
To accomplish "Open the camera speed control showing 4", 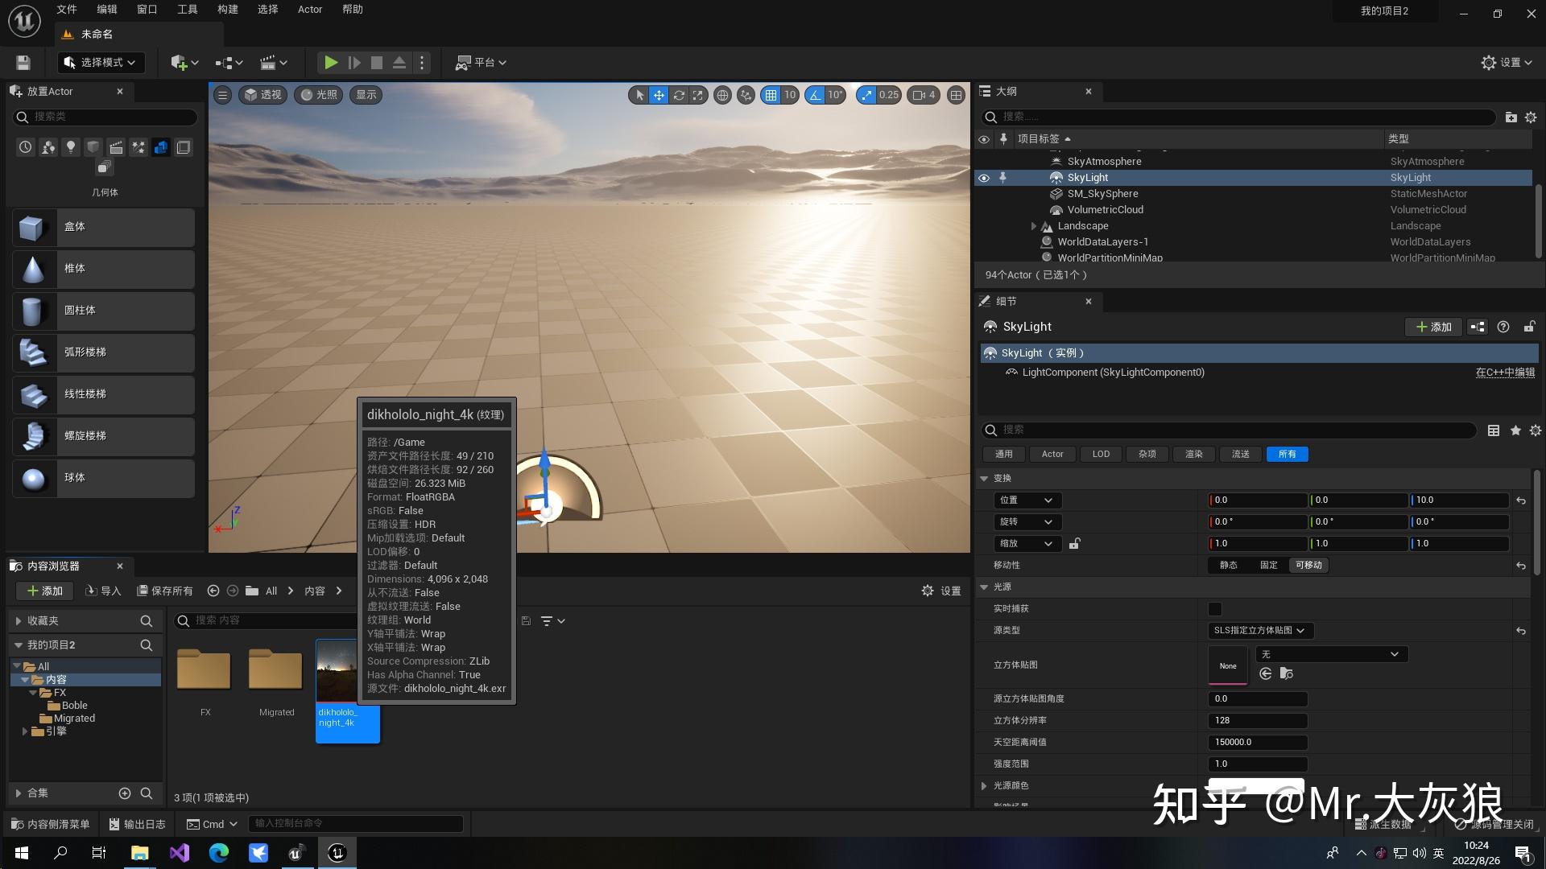I will point(924,95).
